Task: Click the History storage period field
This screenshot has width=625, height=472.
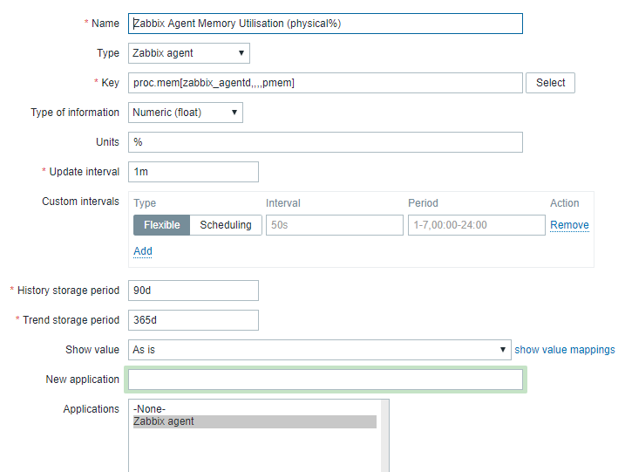Action: tap(194, 291)
